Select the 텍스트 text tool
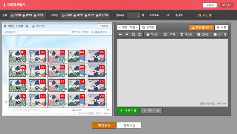This screenshot has width=237, height=134. tap(186, 34)
